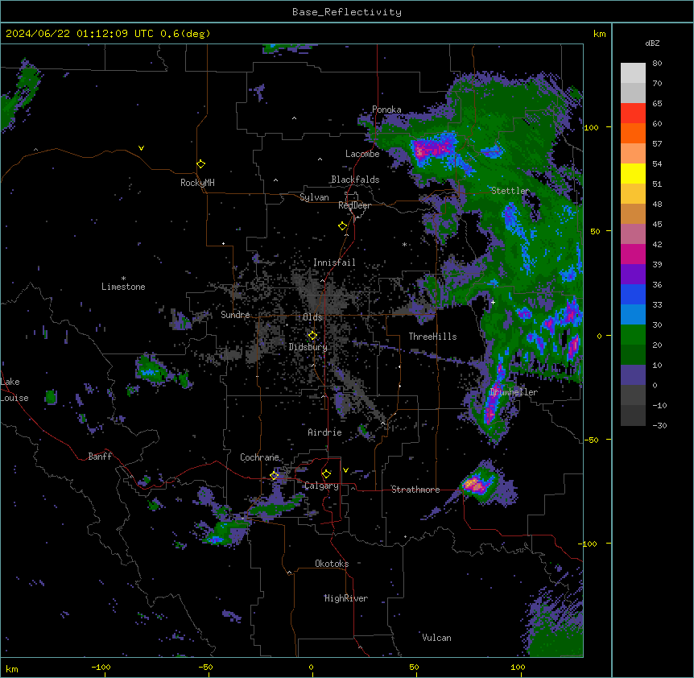Click the 100 km mark on right axis
This screenshot has width=694, height=678.
tap(591, 127)
